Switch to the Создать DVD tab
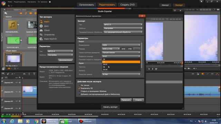This screenshot has height=124, width=221. [x=127, y=5]
